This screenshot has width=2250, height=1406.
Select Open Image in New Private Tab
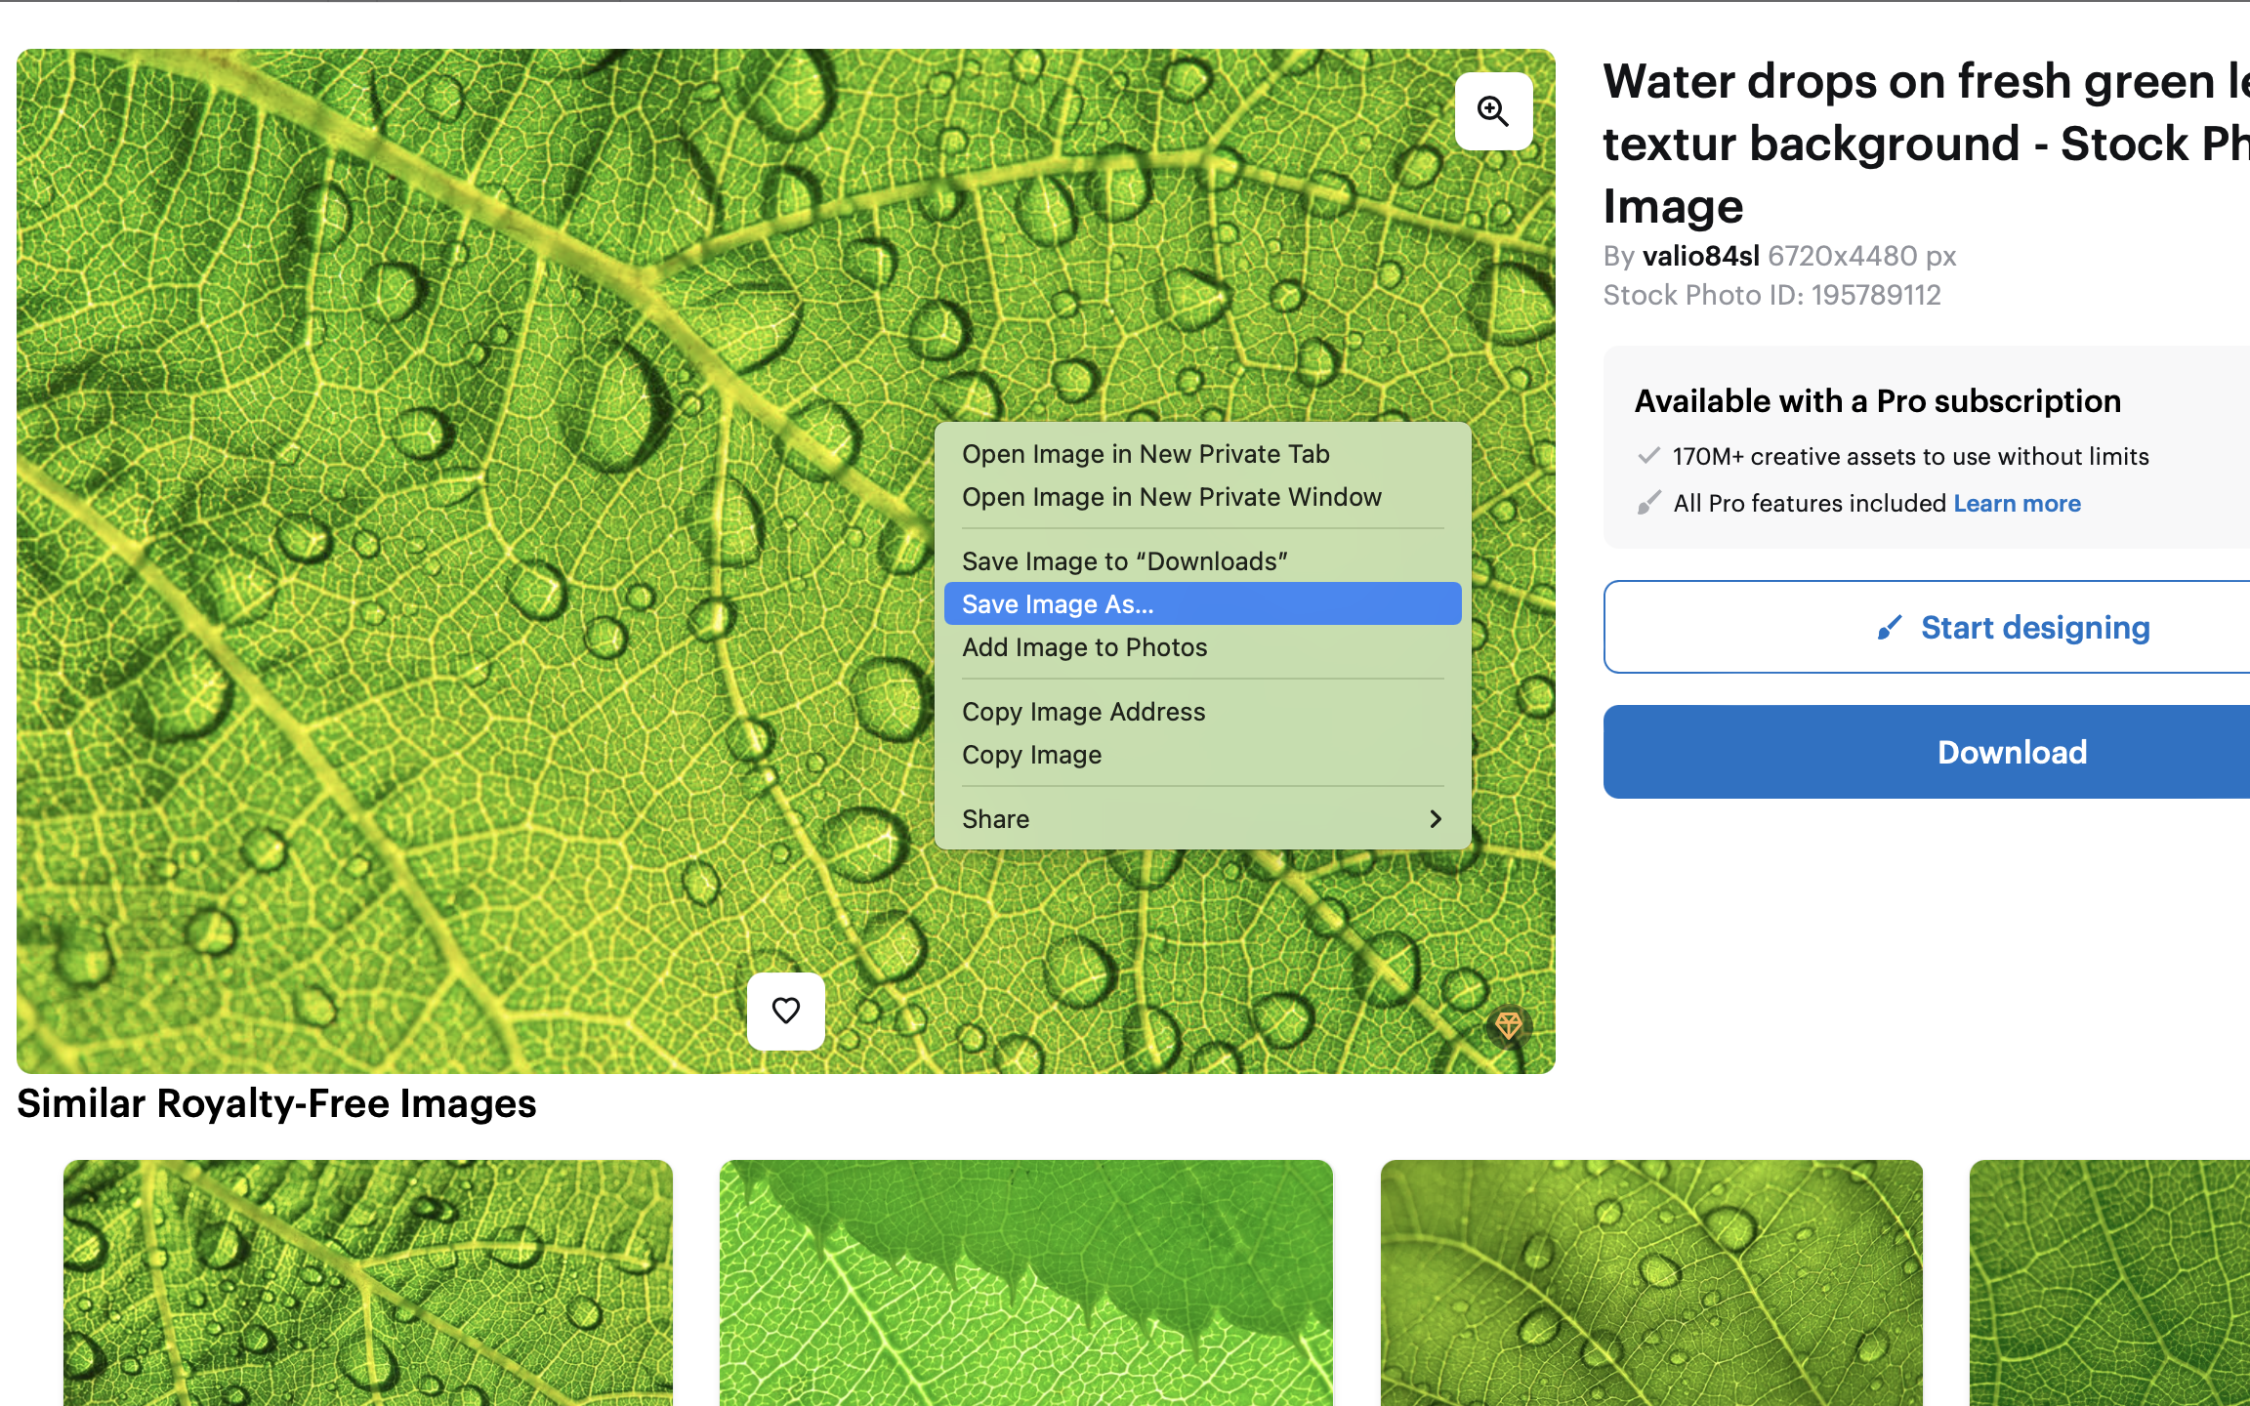pyautogui.click(x=1202, y=454)
